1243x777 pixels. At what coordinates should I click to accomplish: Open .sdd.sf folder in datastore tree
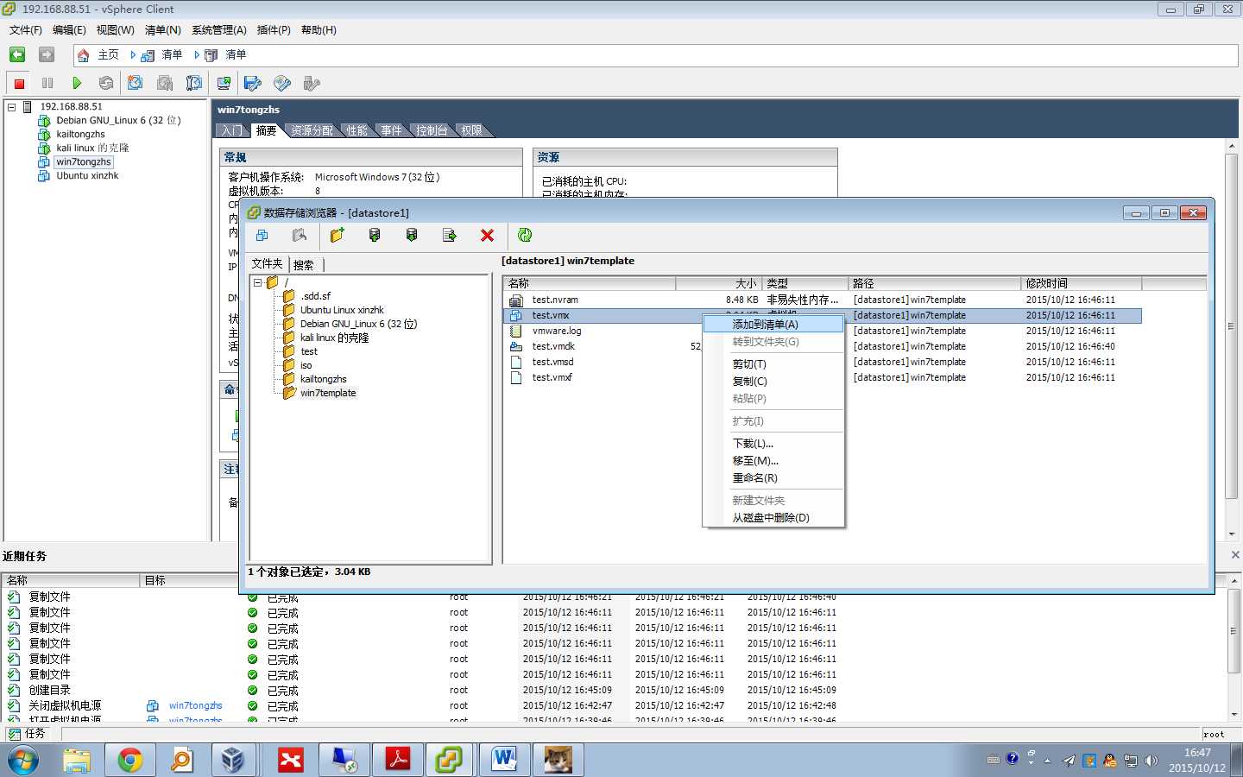click(x=315, y=296)
